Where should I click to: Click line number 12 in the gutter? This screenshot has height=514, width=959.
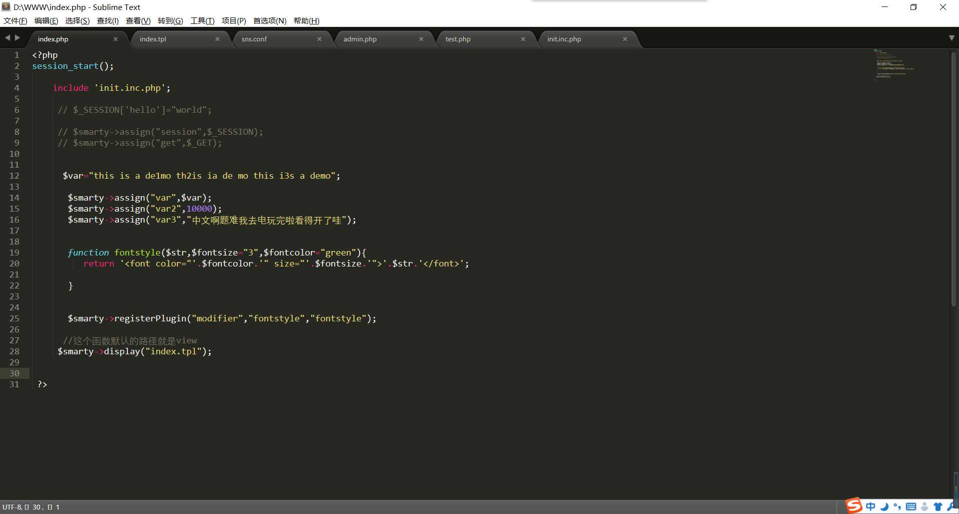(x=14, y=176)
